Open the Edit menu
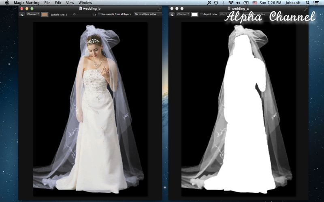The width and height of the screenshot is (324, 202). pyautogui.click(x=58, y=3)
